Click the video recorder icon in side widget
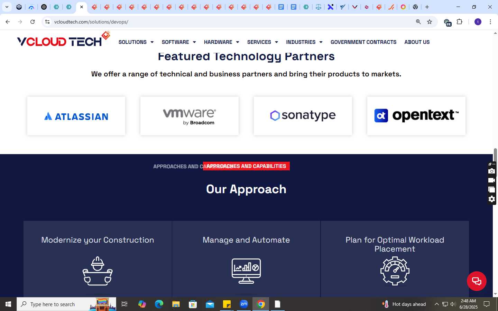Viewport: 498px width, 311px height. (x=491, y=180)
